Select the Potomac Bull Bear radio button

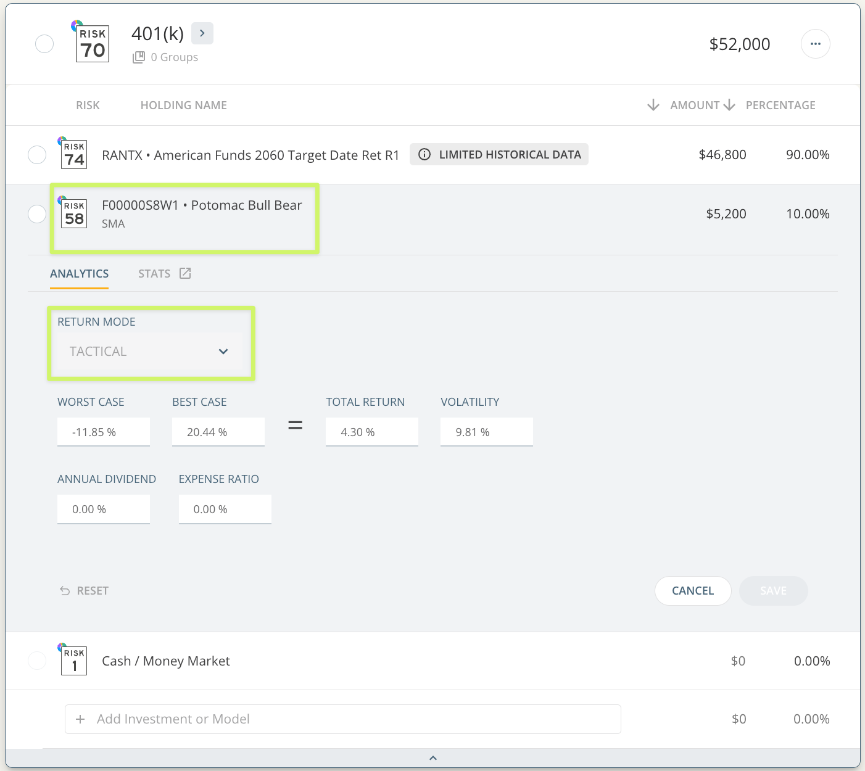point(37,214)
